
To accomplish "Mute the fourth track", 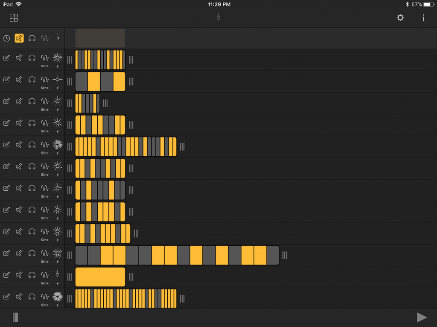I will click(x=19, y=123).
